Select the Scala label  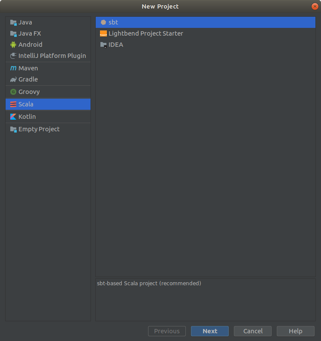pos(26,104)
